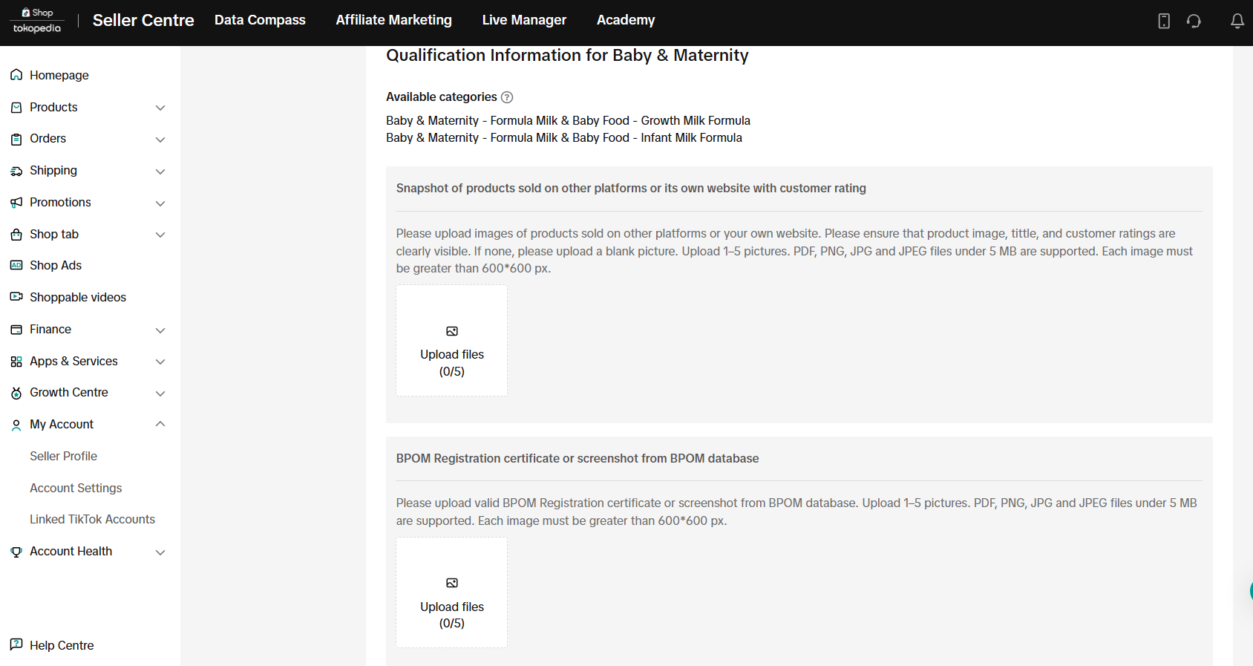Image resolution: width=1253 pixels, height=666 pixels.
Task: Open Live Manager from the top bar
Action: pos(524,20)
